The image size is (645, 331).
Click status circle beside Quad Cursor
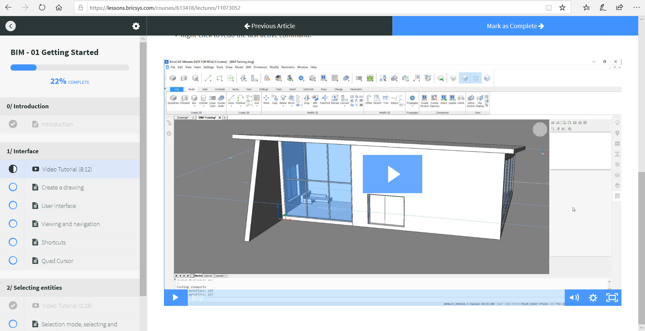pyautogui.click(x=13, y=261)
